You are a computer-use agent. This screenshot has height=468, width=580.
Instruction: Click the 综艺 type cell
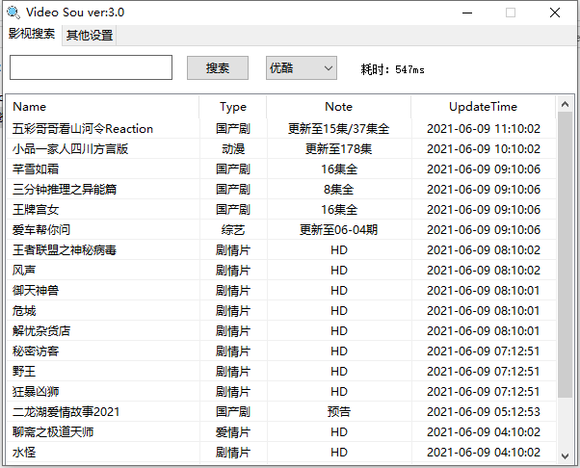(x=233, y=230)
